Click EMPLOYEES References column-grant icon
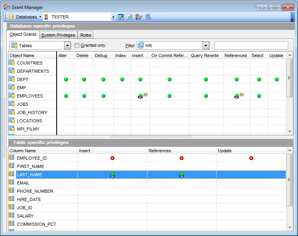298x236 pixels. click(239, 96)
